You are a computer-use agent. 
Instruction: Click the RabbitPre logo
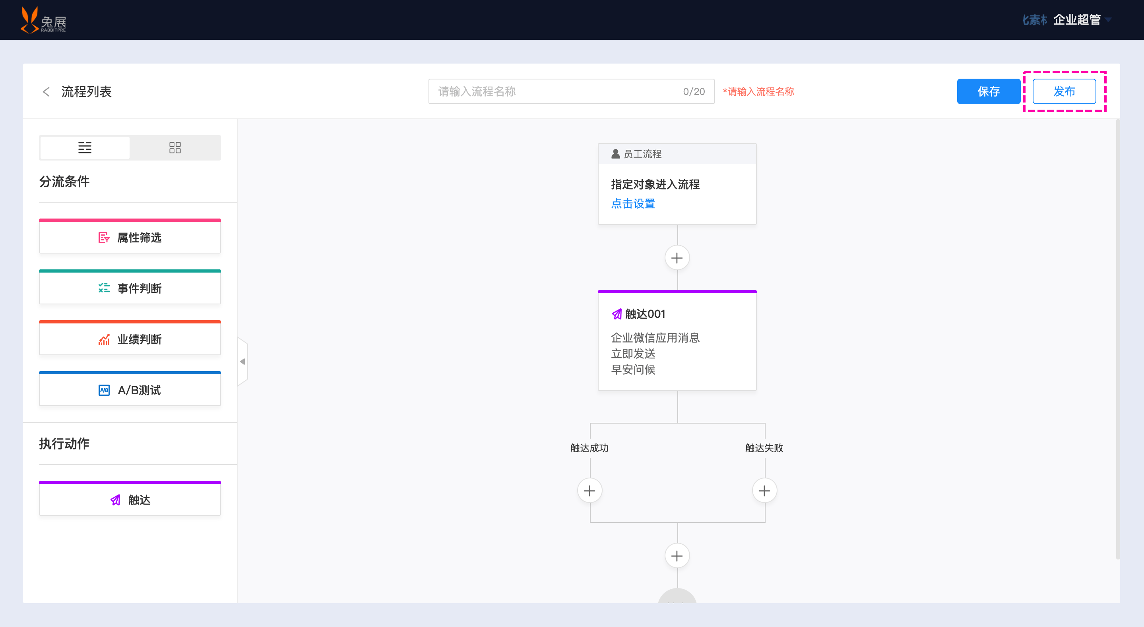click(x=43, y=20)
